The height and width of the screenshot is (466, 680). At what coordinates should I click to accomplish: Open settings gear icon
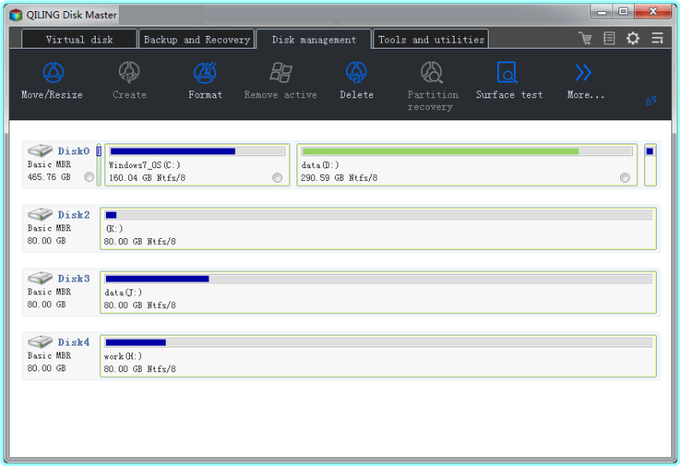(x=633, y=38)
